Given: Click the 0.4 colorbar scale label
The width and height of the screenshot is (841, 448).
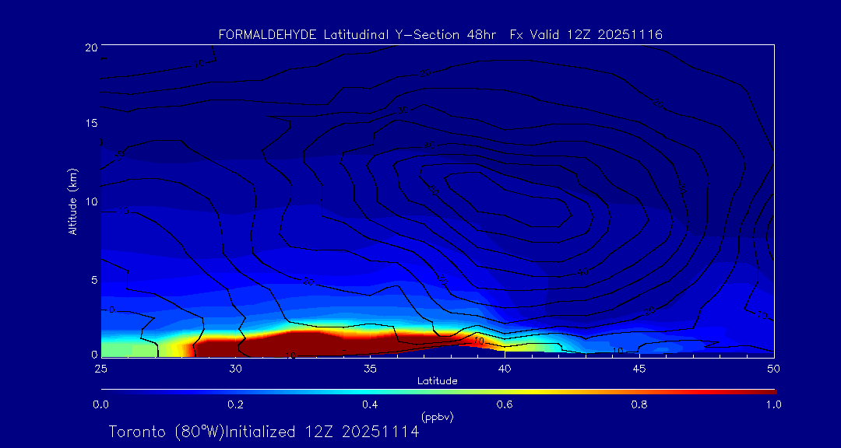Looking at the screenshot, I should point(370,404).
